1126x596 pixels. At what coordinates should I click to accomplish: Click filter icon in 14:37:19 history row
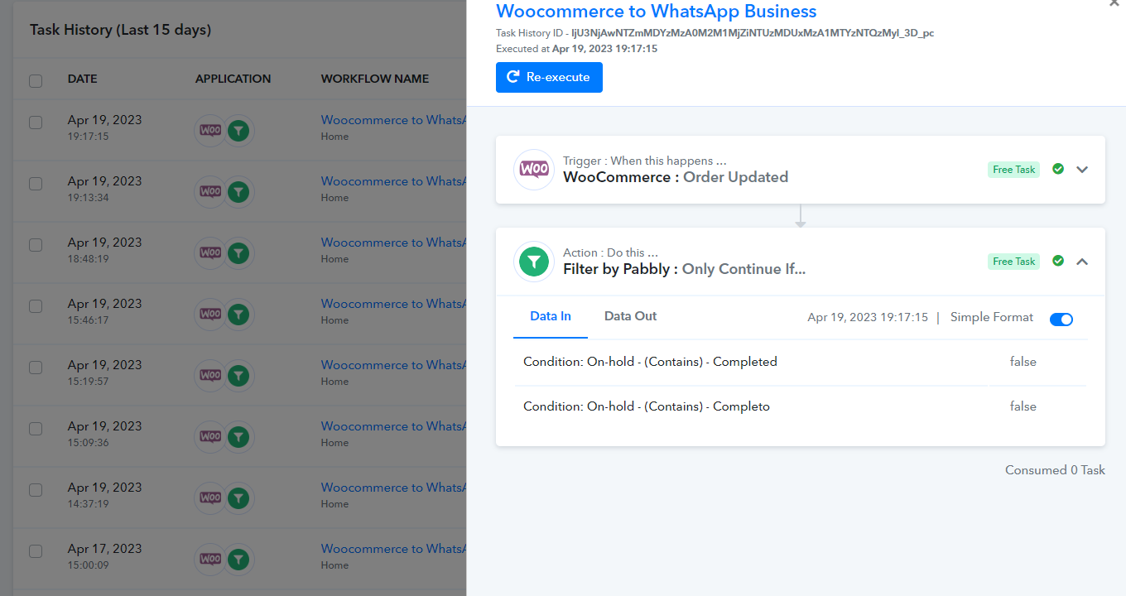pos(238,497)
